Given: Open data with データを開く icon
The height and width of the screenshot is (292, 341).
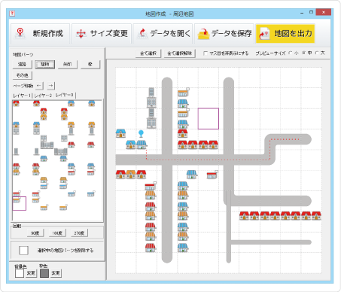Looking at the screenshot, I should tap(142, 34).
